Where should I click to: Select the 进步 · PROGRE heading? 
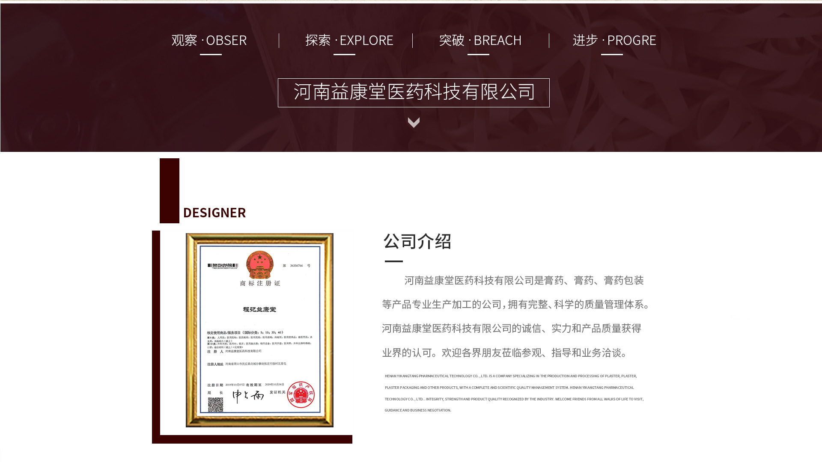pyautogui.click(x=614, y=40)
